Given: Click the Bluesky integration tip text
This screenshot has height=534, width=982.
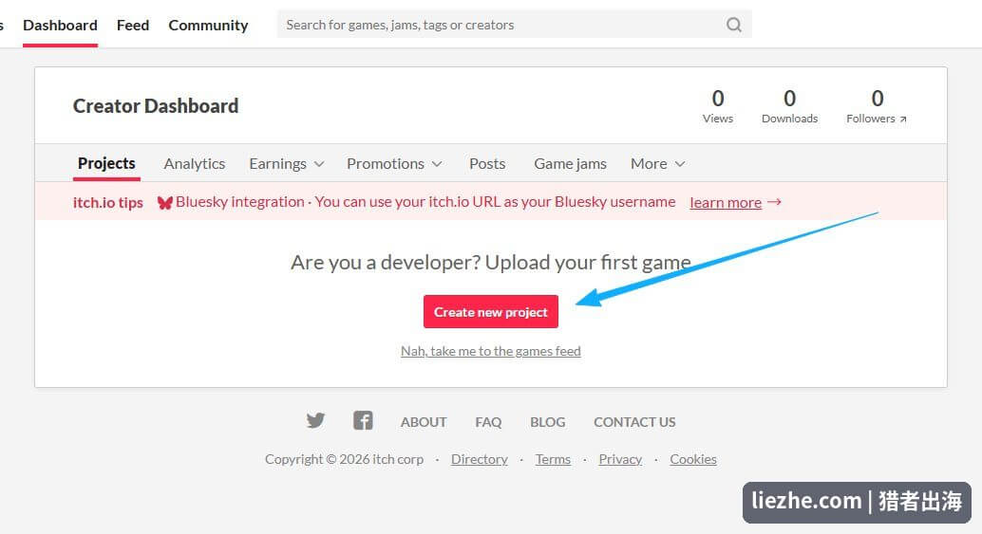Looking at the screenshot, I should [425, 202].
